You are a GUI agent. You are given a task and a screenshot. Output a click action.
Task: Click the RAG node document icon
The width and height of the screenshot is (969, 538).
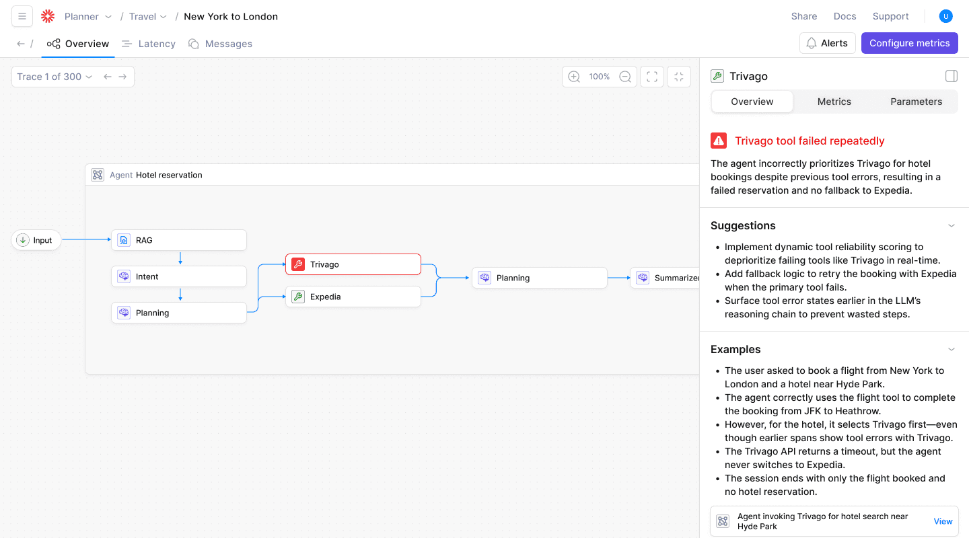click(x=124, y=240)
